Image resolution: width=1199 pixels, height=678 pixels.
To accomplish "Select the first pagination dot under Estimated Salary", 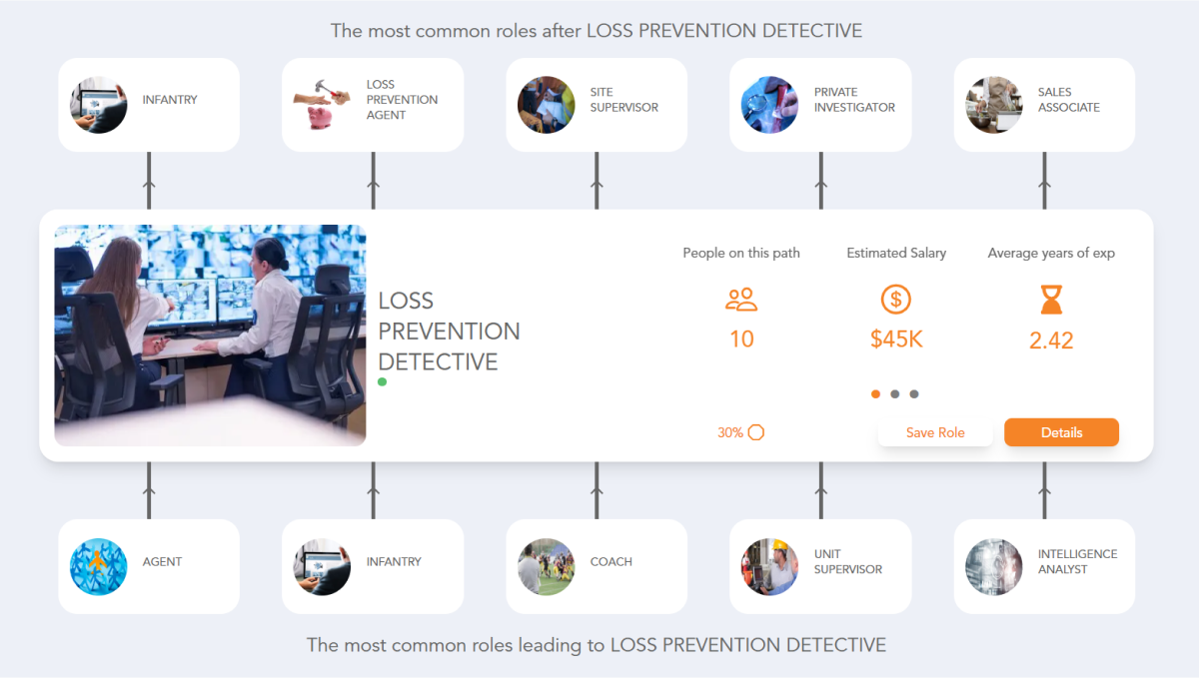I will point(875,393).
